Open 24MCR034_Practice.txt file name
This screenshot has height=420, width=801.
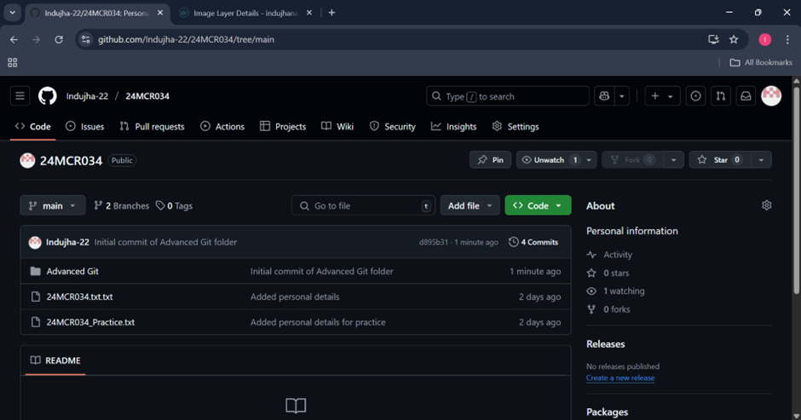90,322
